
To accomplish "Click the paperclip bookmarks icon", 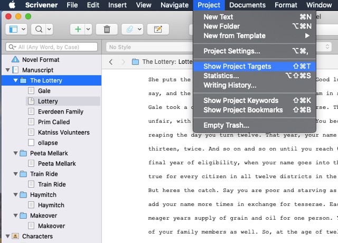I will (x=129, y=29).
